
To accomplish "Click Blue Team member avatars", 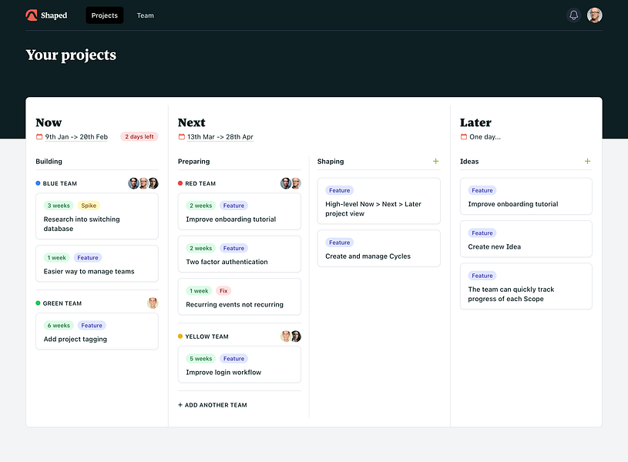I will tap(143, 183).
